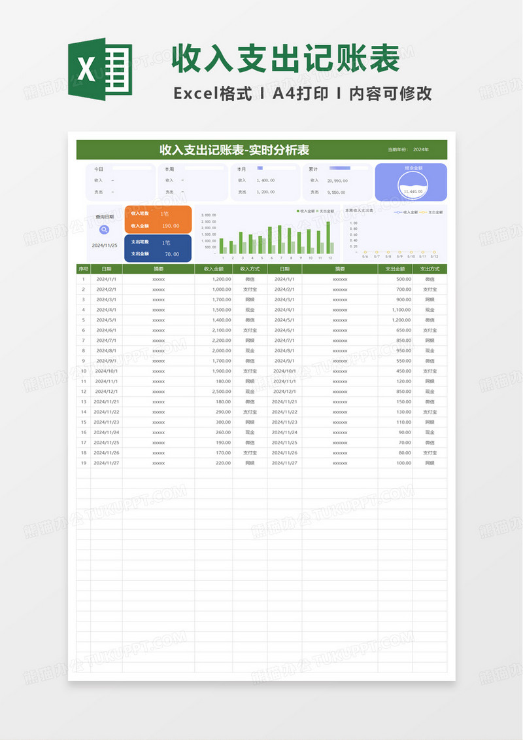This screenshot has height=740, width=523.
Task: Click income amount 2,200.00 in row 7
Action: pyautogui.click(x=222, y=341)
